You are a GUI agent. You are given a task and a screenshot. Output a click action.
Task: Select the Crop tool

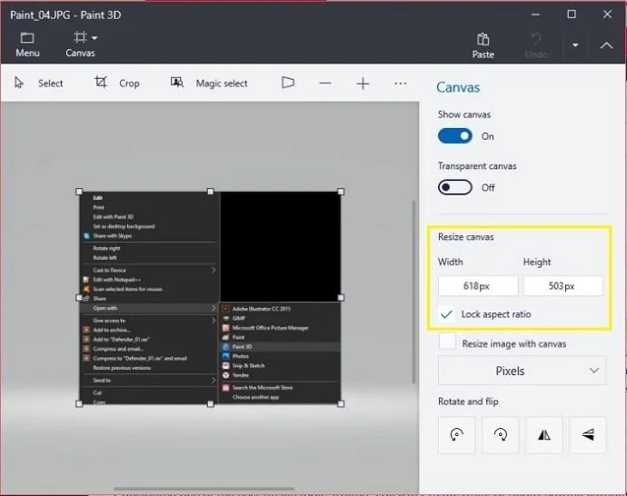tap(117, 83)
